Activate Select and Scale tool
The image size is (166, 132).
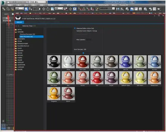click(52, 9)
